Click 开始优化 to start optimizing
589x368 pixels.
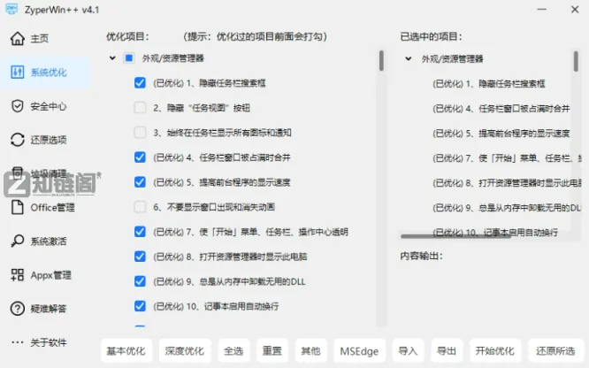495,351
